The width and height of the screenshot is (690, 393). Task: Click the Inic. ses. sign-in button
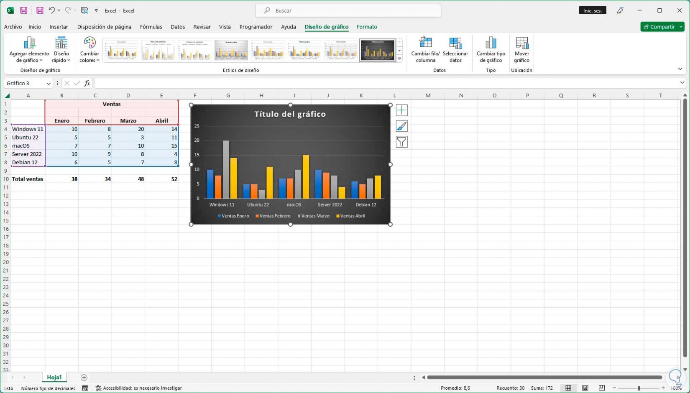593,10
